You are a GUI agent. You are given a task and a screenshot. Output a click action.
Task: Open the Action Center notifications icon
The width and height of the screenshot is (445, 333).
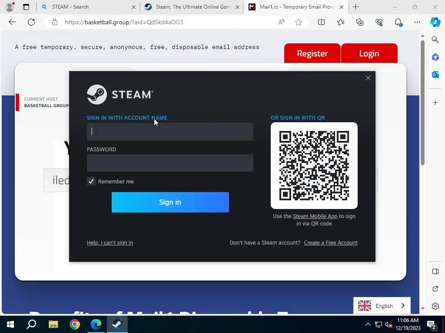tap(432, 325)
